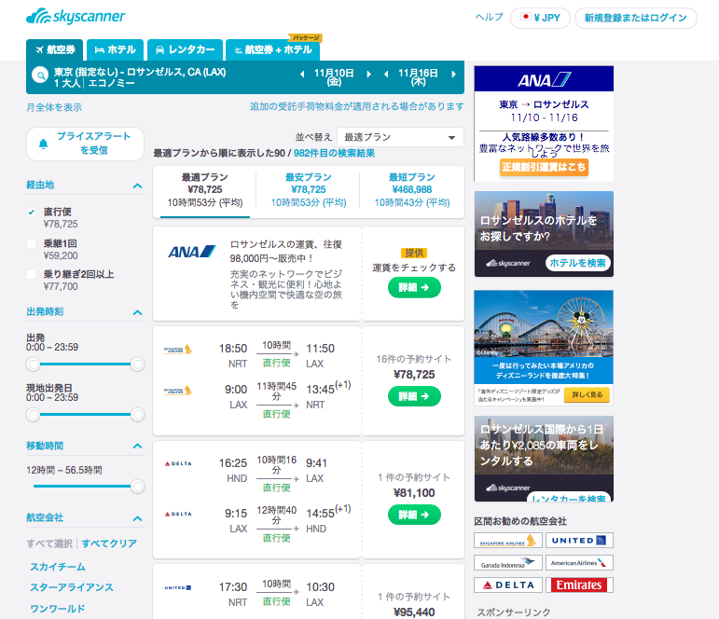Collapse the 移動時間 travel duration section

(137, 447)
